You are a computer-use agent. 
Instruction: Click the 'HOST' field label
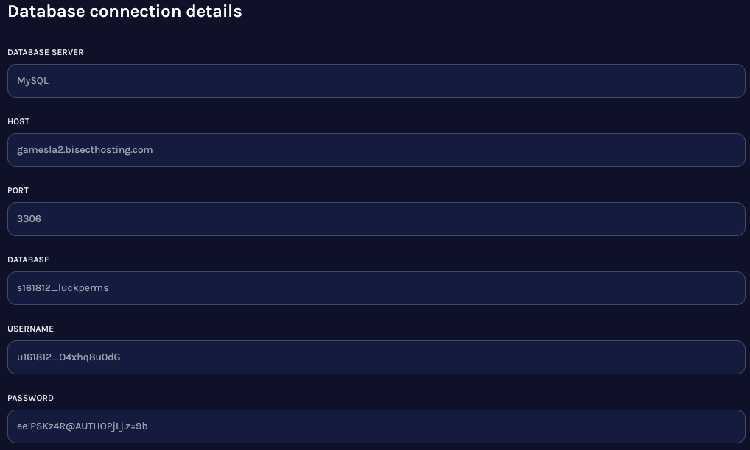(x=18, y=122)
